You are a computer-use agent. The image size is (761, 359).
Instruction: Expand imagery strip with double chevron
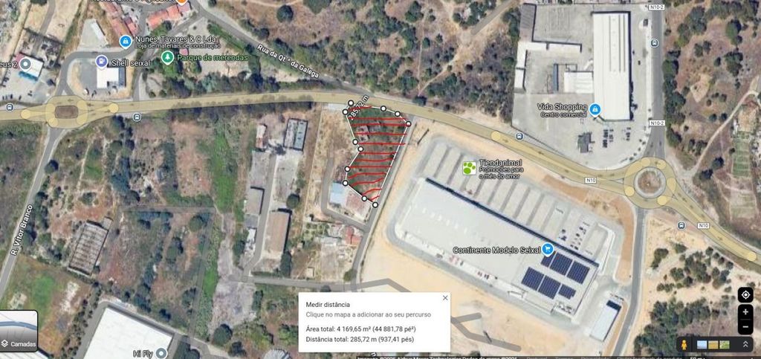point(745,344)
